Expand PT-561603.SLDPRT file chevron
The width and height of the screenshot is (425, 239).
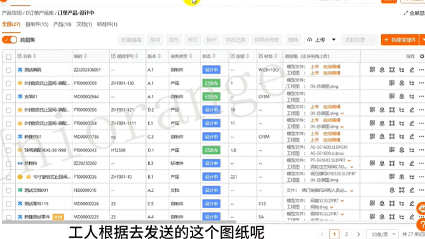click(x=349, y=161)
